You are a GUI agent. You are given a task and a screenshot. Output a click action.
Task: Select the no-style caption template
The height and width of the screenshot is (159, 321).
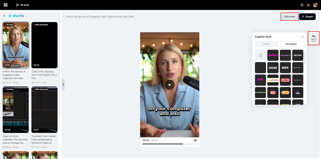260,55
